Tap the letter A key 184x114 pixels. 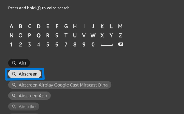click(x=11, y=26)
